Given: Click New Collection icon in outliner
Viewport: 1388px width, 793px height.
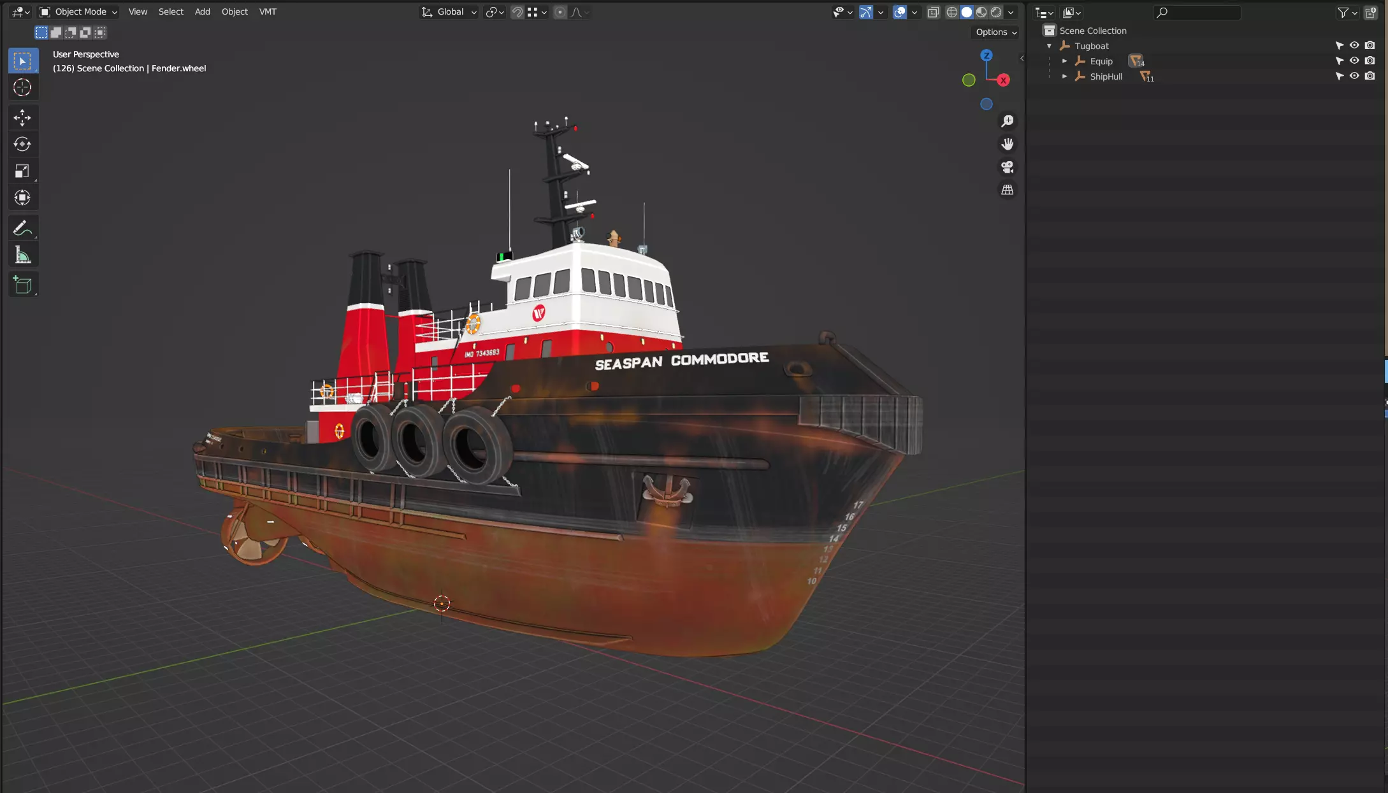Looking at the screenshot, I should coord(1371,12).
